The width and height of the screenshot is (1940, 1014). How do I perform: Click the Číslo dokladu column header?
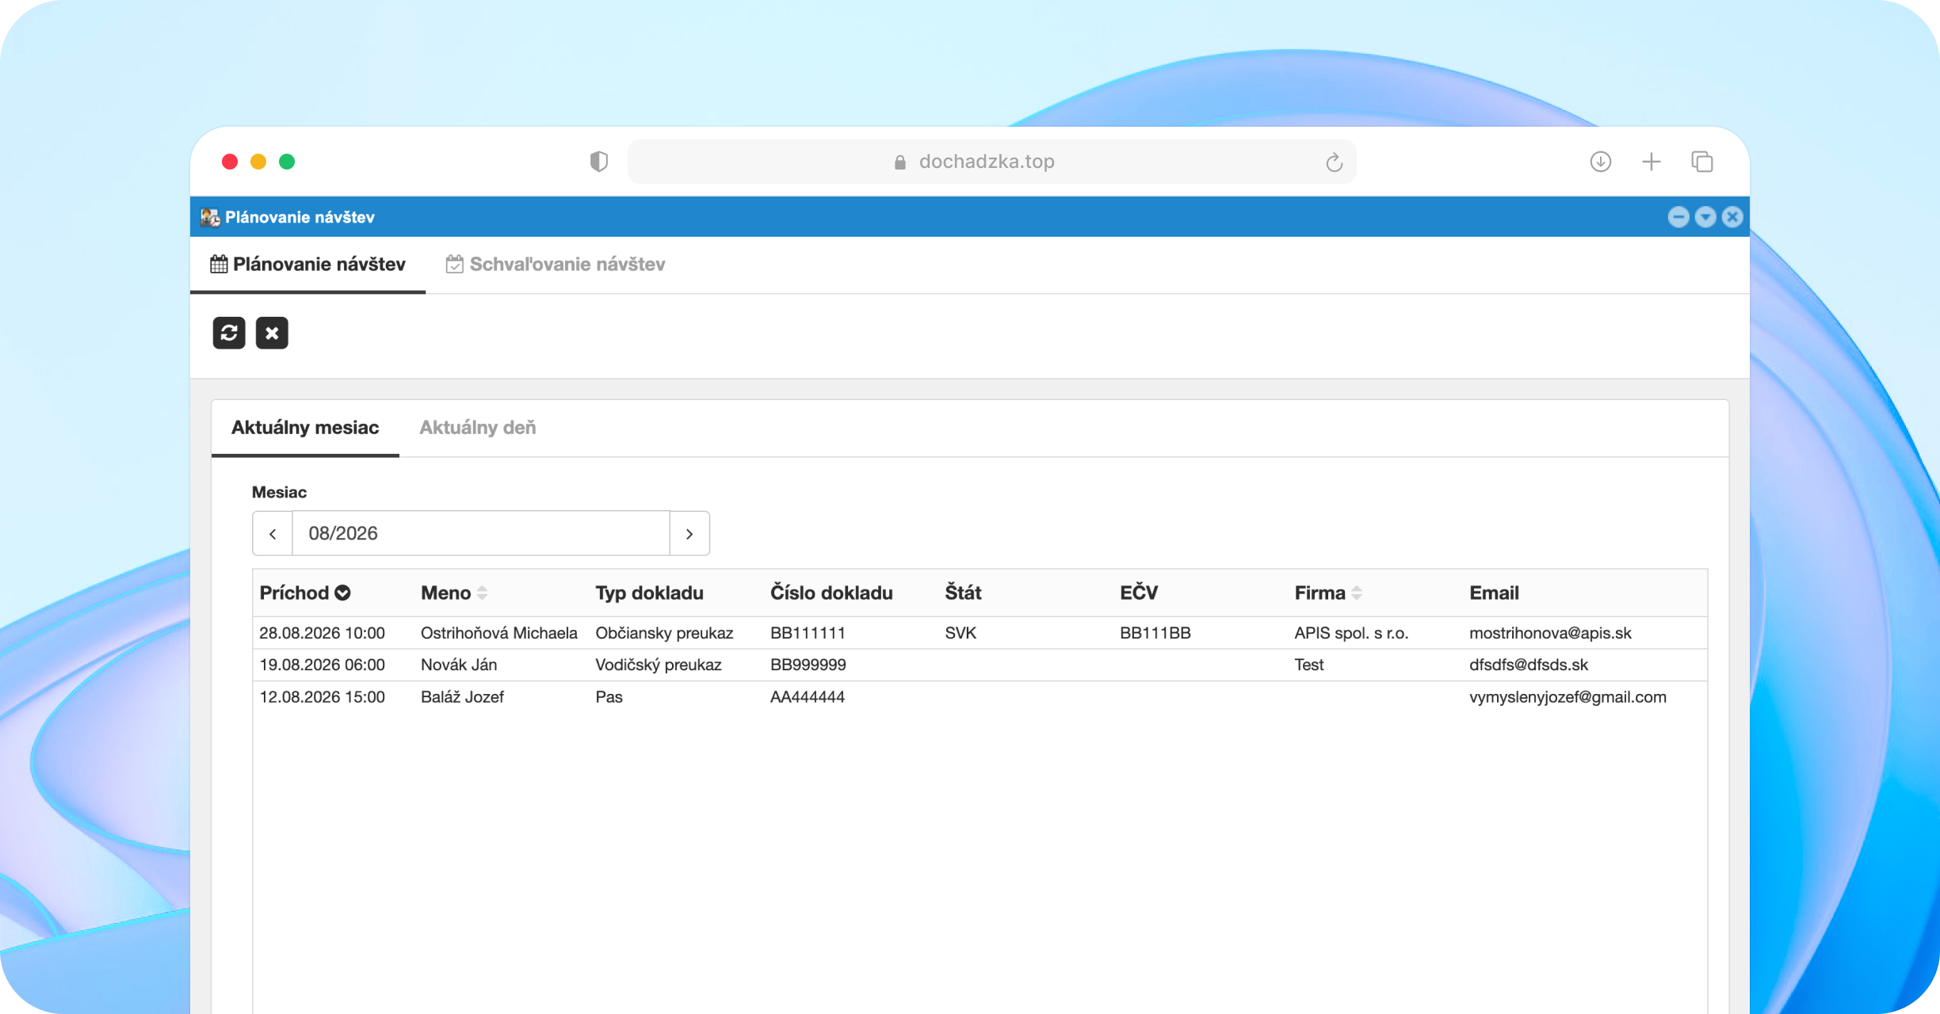(831, 593)
